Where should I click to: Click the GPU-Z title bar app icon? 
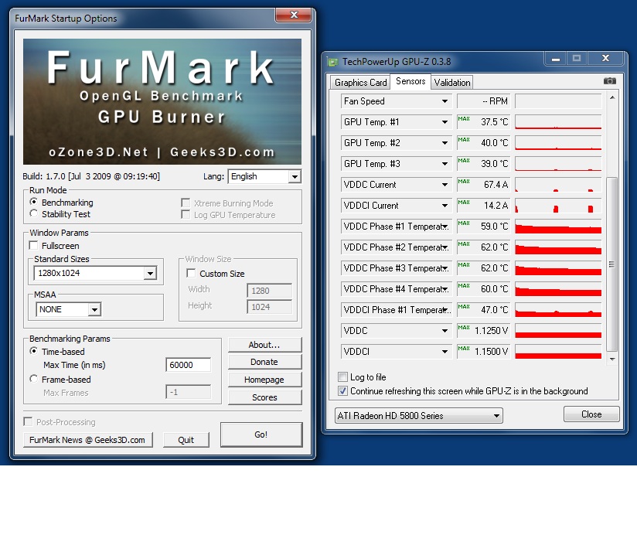coord(333,62)
